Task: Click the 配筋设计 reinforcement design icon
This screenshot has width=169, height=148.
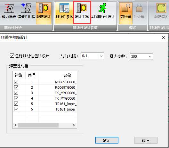Action: point(44,13)
